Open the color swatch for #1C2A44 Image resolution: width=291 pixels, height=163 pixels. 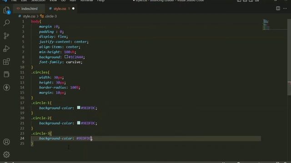(x=66, y=57)
